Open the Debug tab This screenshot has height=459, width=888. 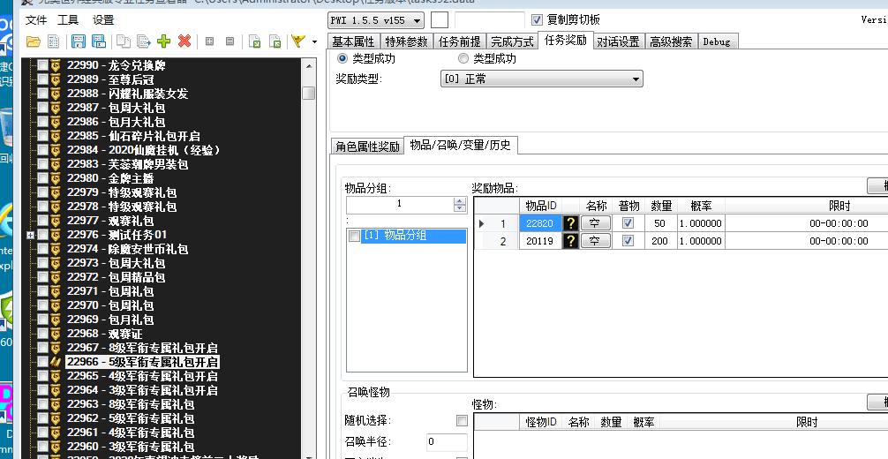click(x=717, y=41)
